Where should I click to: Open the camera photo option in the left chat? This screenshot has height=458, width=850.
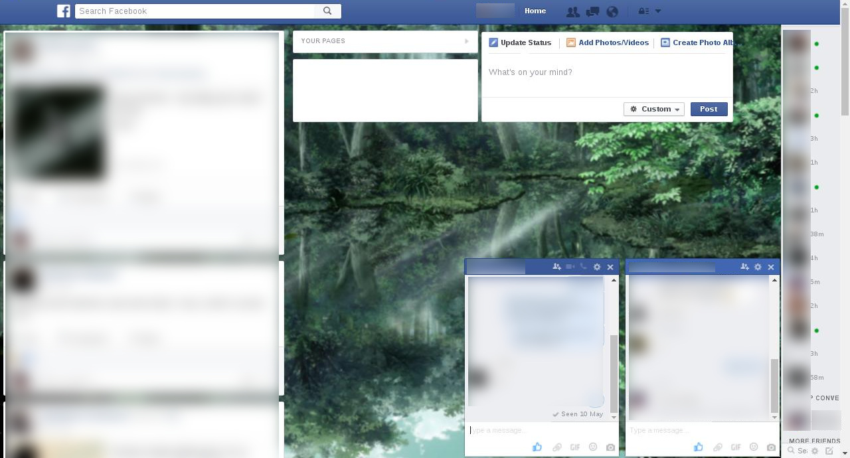pos(610,447)
